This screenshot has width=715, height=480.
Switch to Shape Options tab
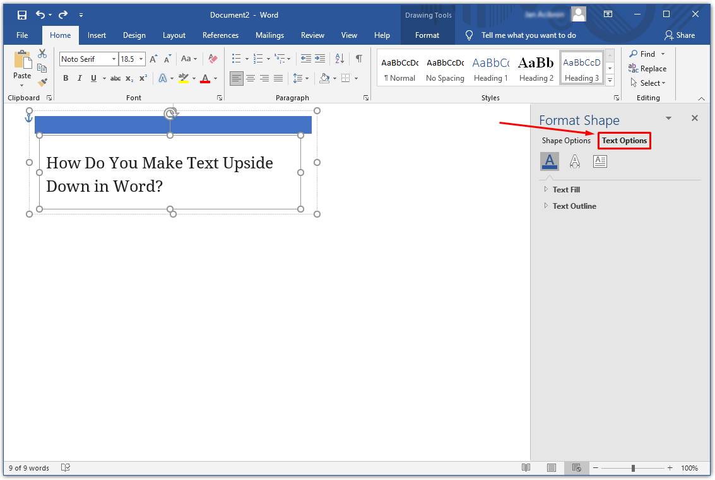coord(566,141)
